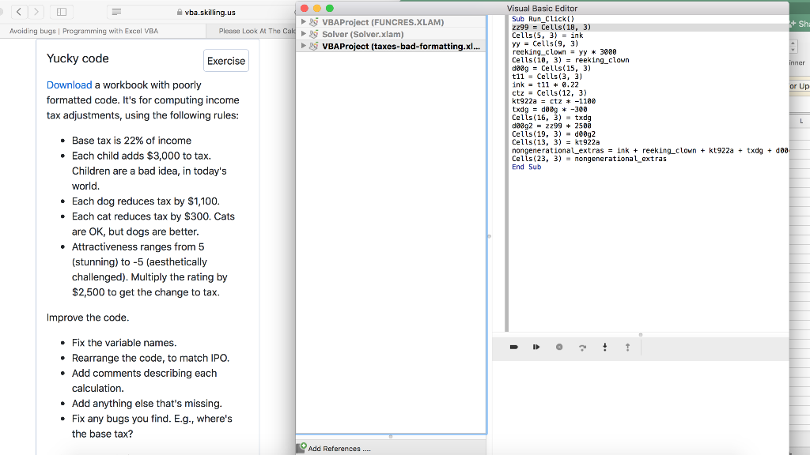Click line 'nongenerational_extras = ink + reeking_clown'
The width and height of the screenshot is (810, 455).
tap(650, 151)
